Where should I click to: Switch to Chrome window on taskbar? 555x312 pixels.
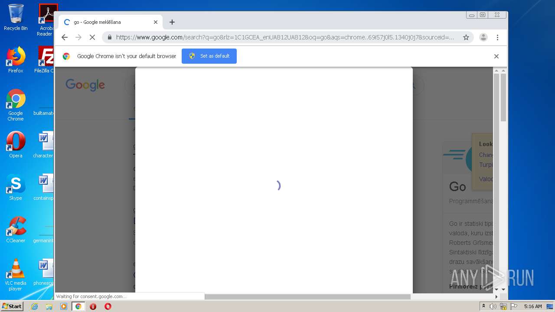(78, 306)
